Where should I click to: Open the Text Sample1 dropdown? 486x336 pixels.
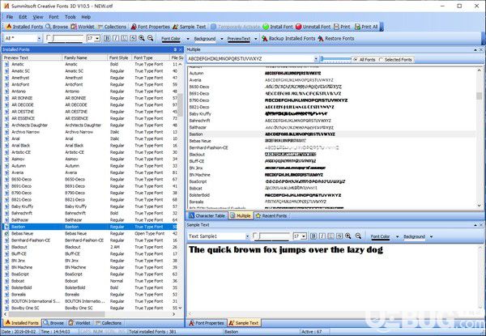coord(247,236)
